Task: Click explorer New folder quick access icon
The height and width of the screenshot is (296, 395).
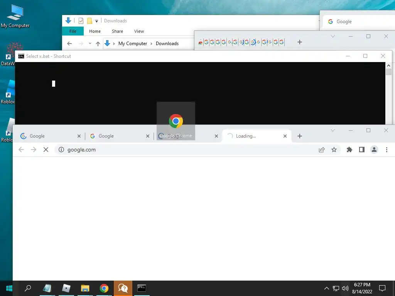Action: pyautogui.click(x=89, y=21)
